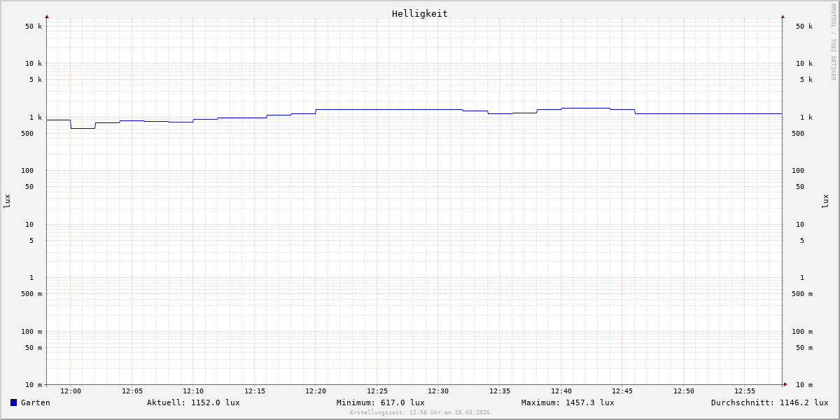Click the left y-axis lux label

click(x=7, y=202)
